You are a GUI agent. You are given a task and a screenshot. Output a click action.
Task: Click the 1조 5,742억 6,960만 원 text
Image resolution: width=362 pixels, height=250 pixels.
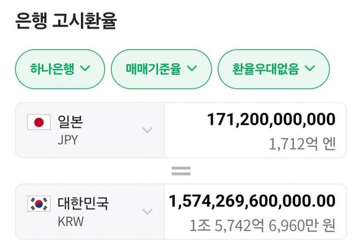263,225
